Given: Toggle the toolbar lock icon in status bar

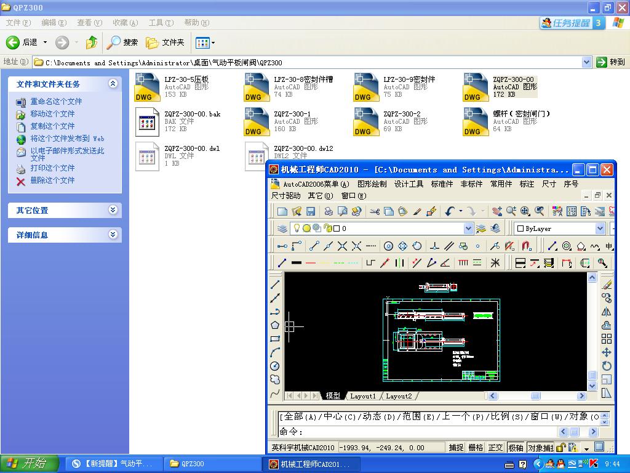Looking at the screenshot, I should click(561, 447).
